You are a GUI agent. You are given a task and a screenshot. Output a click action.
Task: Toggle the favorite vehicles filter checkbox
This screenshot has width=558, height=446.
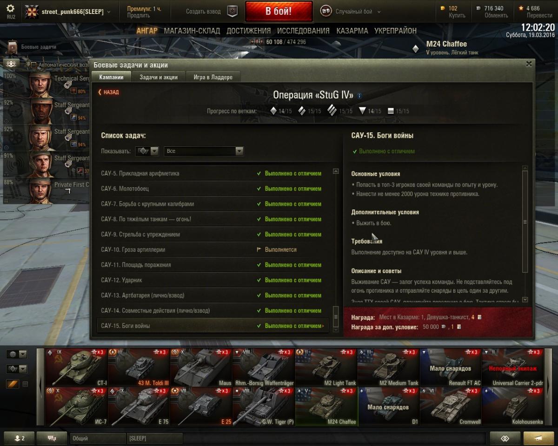(25, 384)
